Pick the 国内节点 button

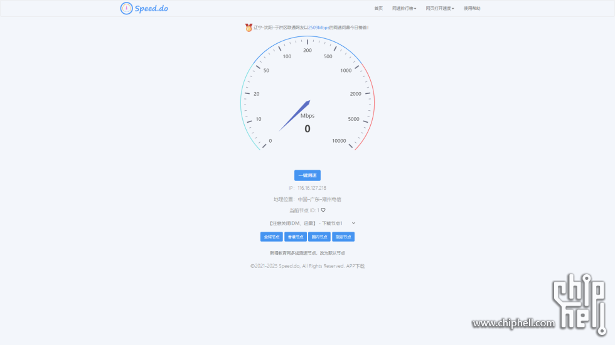(319, 237)
